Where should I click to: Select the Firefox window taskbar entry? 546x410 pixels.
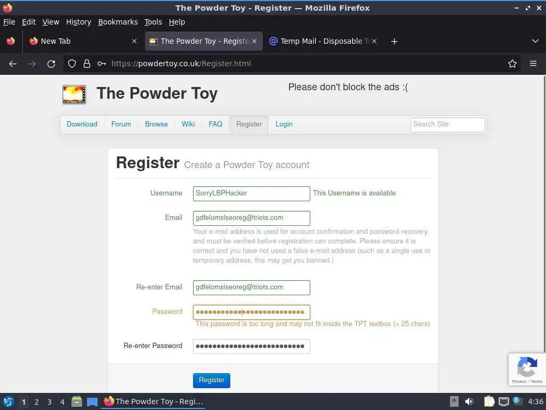[153, 401]
